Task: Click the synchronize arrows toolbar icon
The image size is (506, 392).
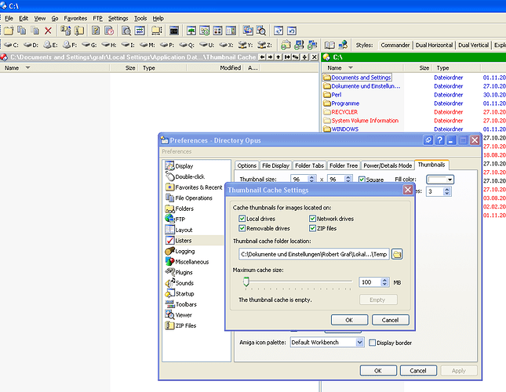Action: tap(140, 31)
